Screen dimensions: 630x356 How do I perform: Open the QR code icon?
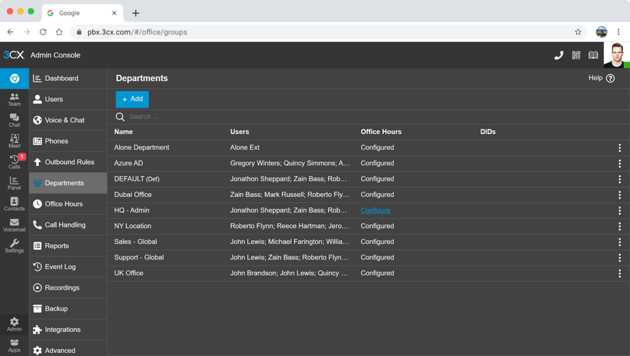[x=576, y=55]
